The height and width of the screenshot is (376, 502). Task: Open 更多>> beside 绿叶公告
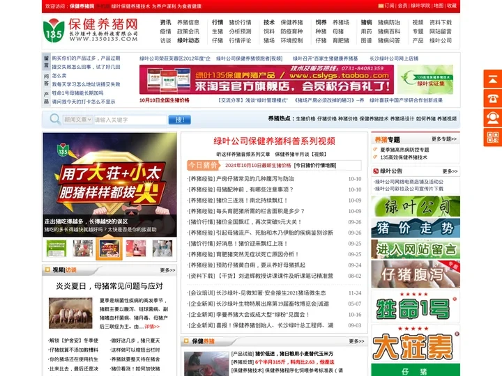[x=450, y=171]
